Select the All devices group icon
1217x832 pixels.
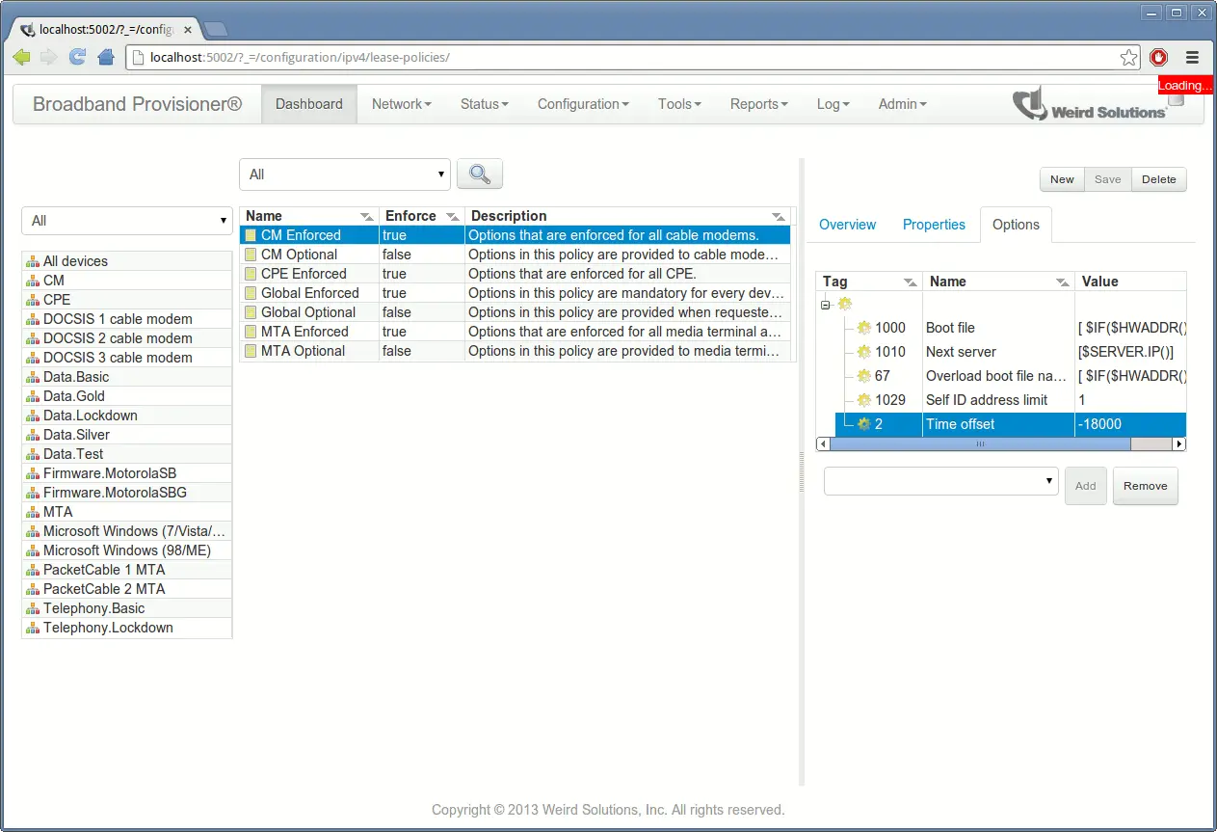point(33,260)
